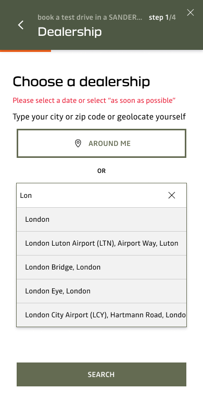The height and width of the screenshot is (403, 203).
Task: Click the 'Dealership' header title
Action: point(70,32)
